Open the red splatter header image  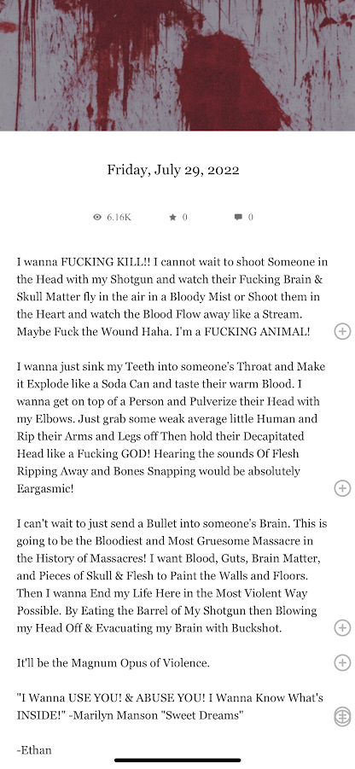[x=177, y=65]
